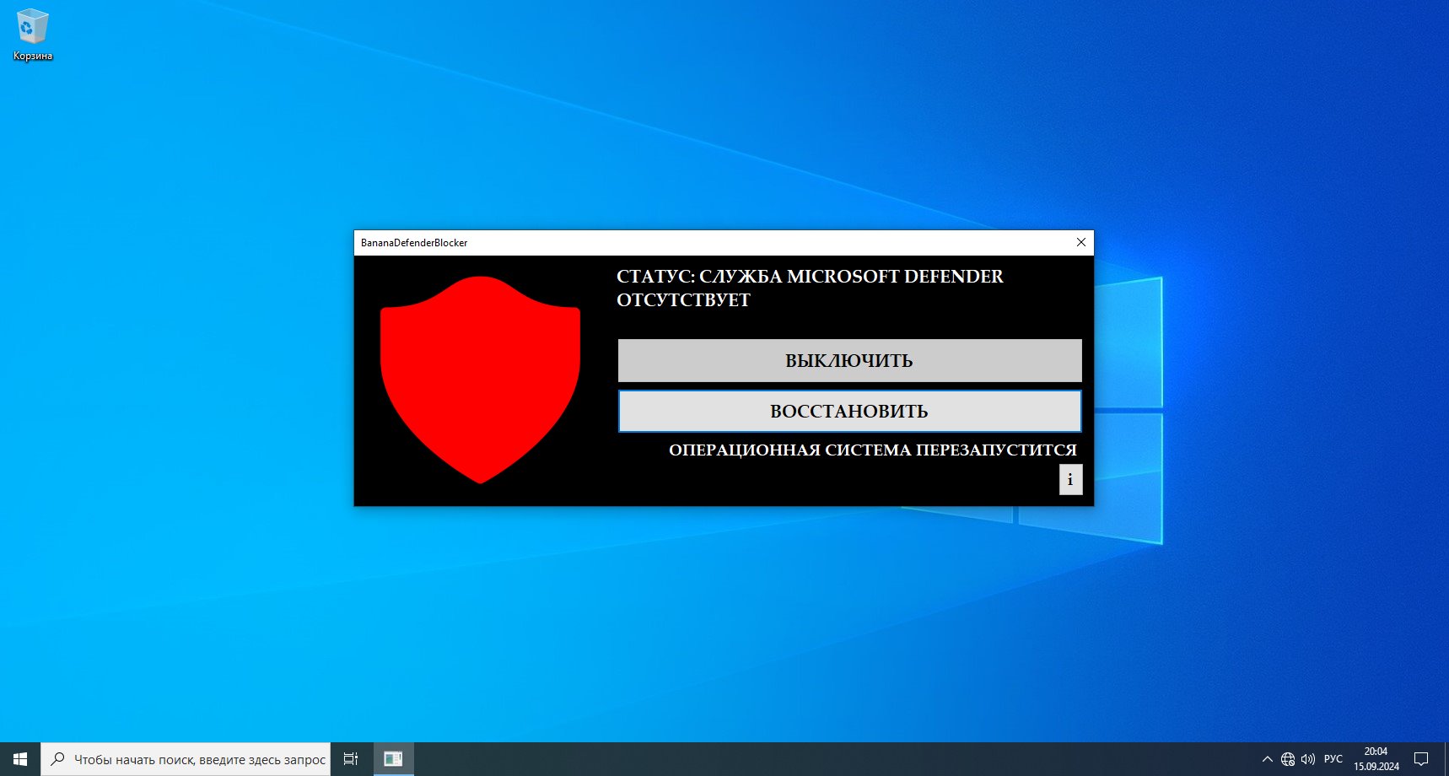Click the ВЫКЛЮЧИТЬ button
Screen dimensions: 1449x776
(849, 360)
